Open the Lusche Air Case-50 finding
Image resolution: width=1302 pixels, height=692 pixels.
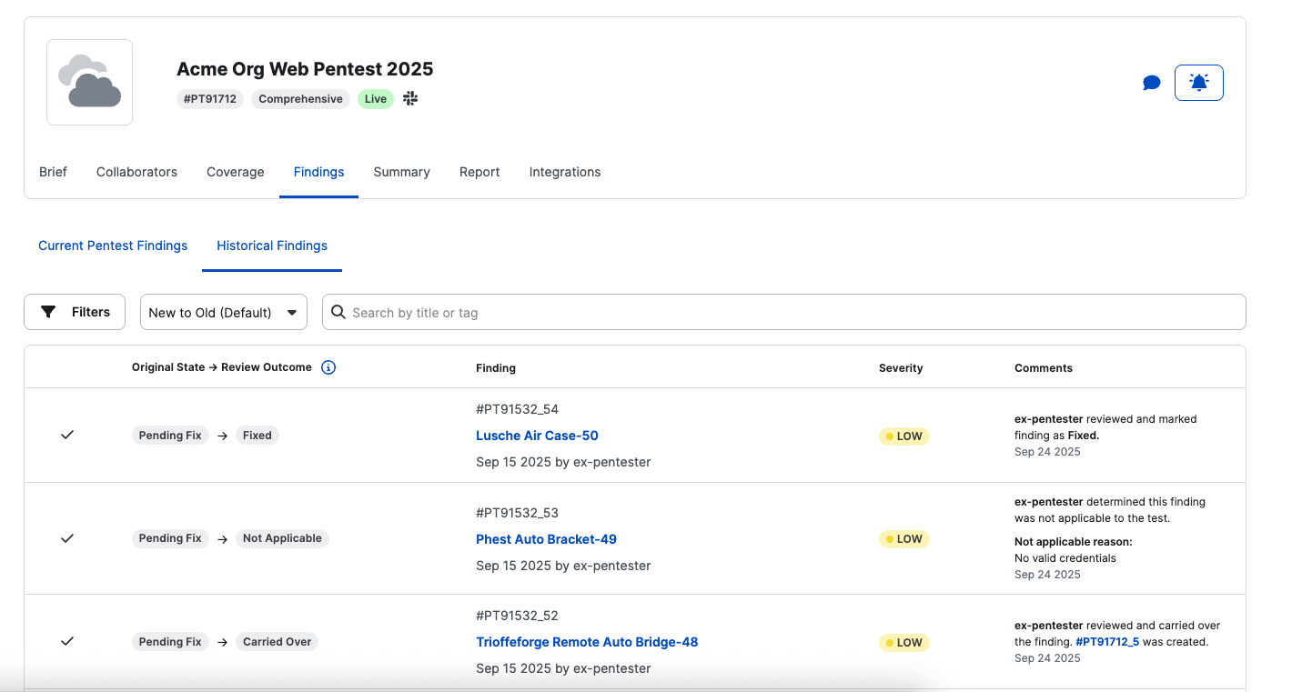click(x=537, y=436)
